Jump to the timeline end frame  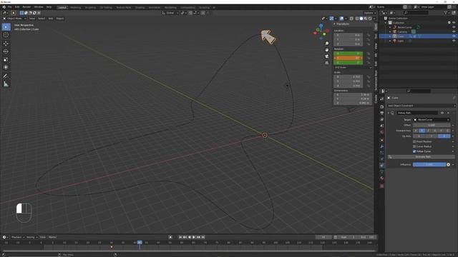click(x=203, y=237)
